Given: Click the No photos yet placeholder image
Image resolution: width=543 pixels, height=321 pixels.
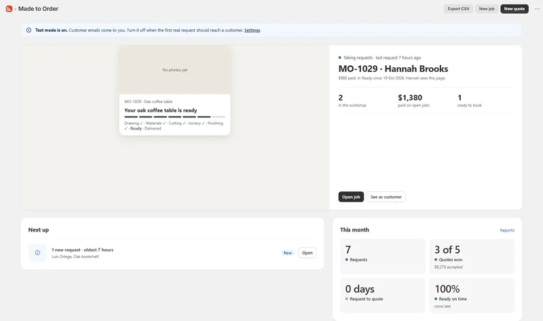Looking at the screenshot, I should pyautogui.click(x=174, y=70).
